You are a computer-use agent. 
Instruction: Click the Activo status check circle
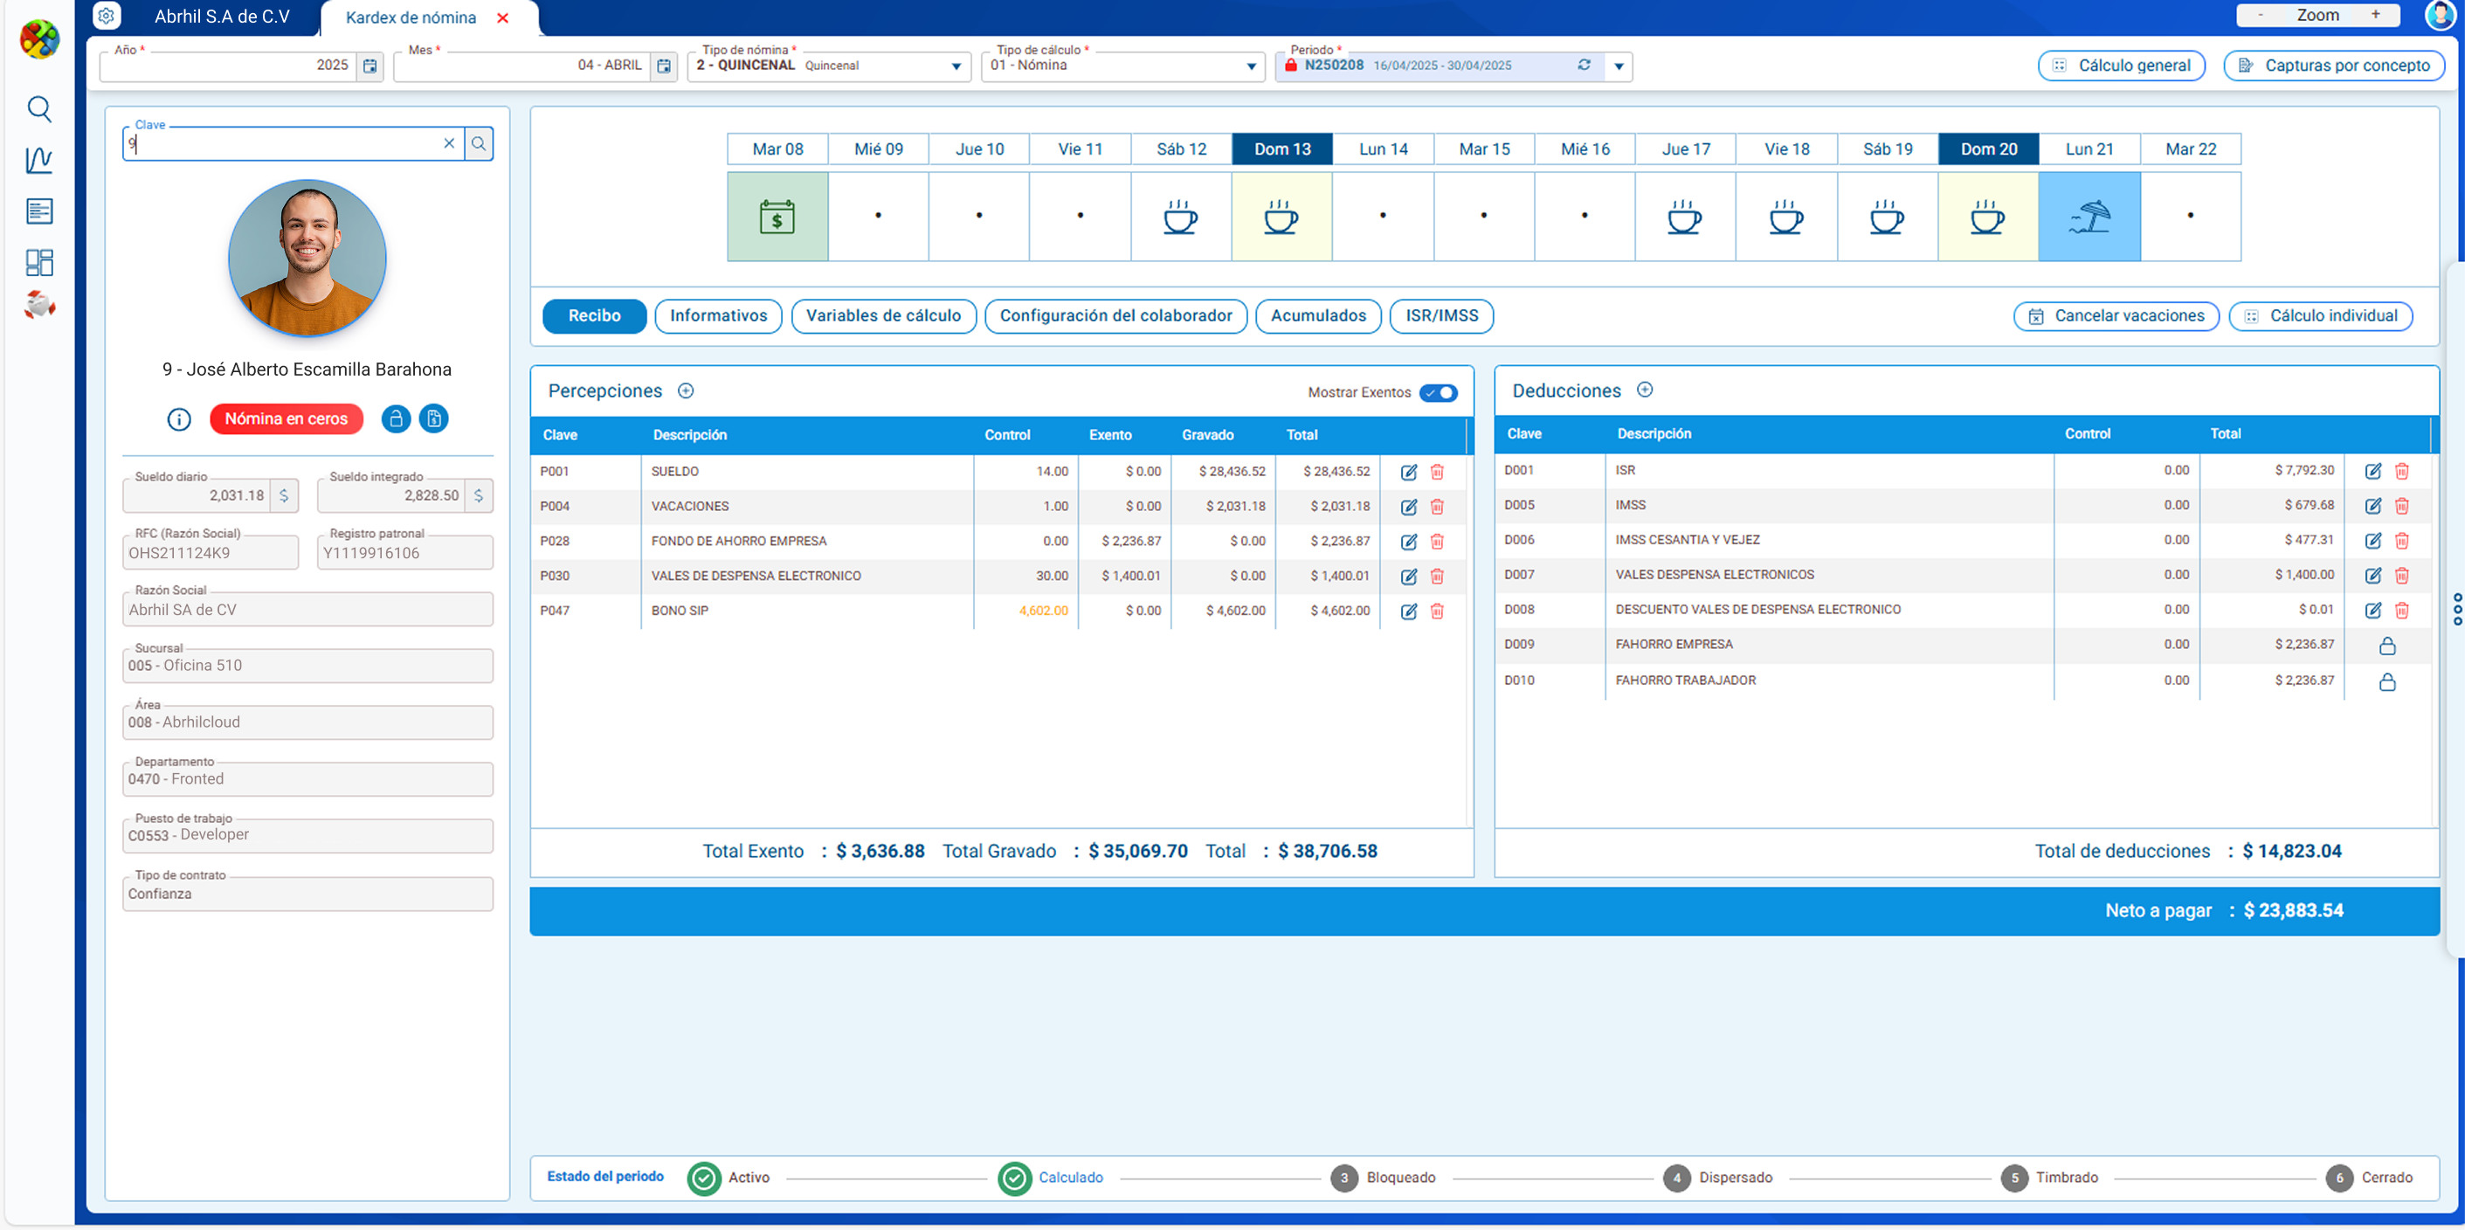(x=704, y=1178)
